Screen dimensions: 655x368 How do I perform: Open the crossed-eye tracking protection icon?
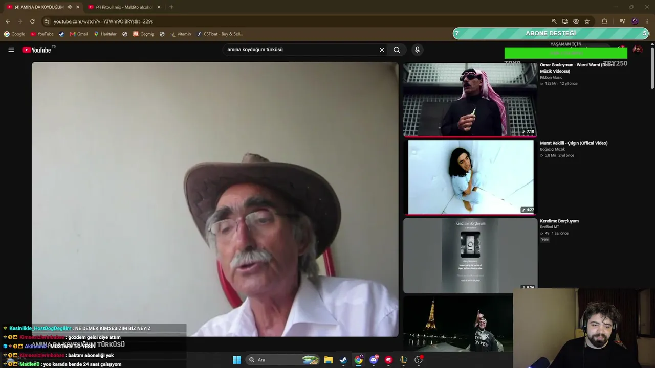[576, 21]
